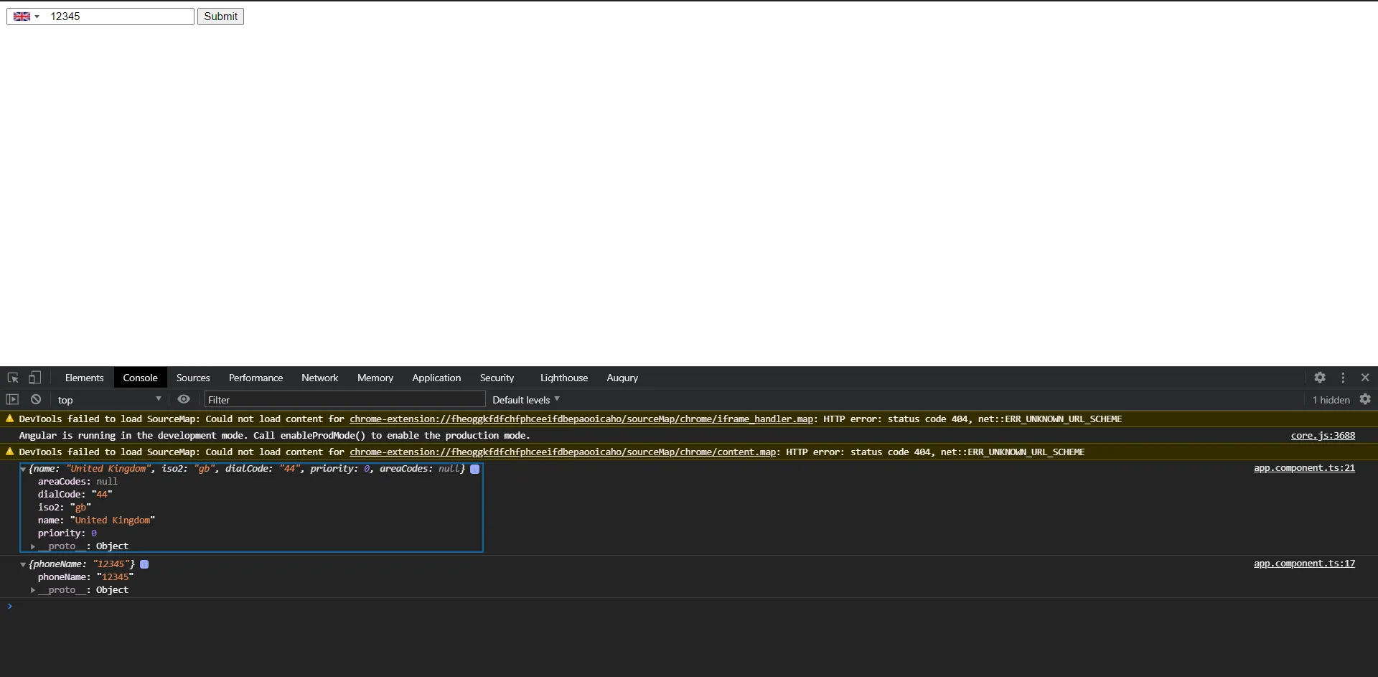1378x677 pixels.
Task: Switch to the Elements tab
Action: (x=84, y=378)
